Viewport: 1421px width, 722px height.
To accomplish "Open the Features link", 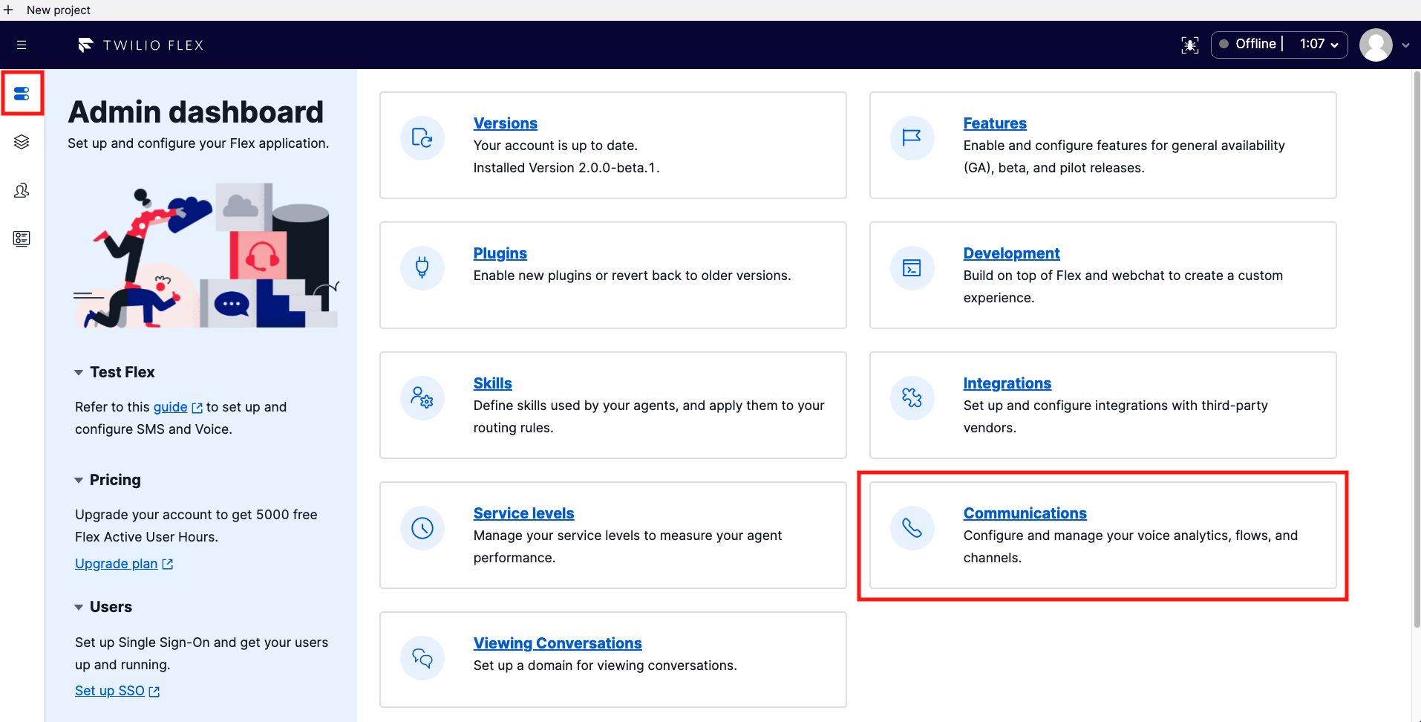I will coord(995,123).
